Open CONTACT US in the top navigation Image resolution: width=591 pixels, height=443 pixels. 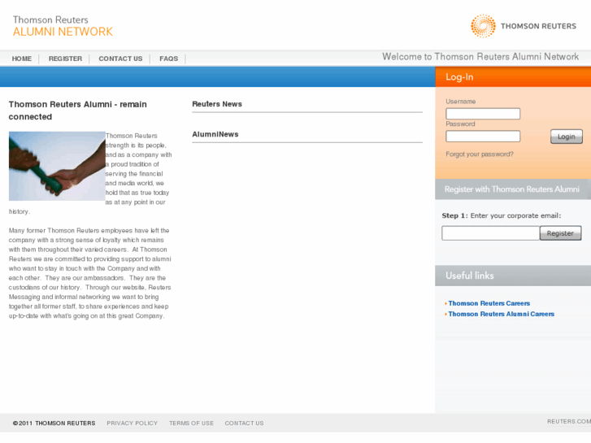coord(120,59)
